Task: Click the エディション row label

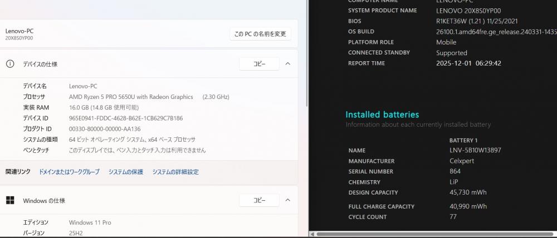Action: coord(36,223)
